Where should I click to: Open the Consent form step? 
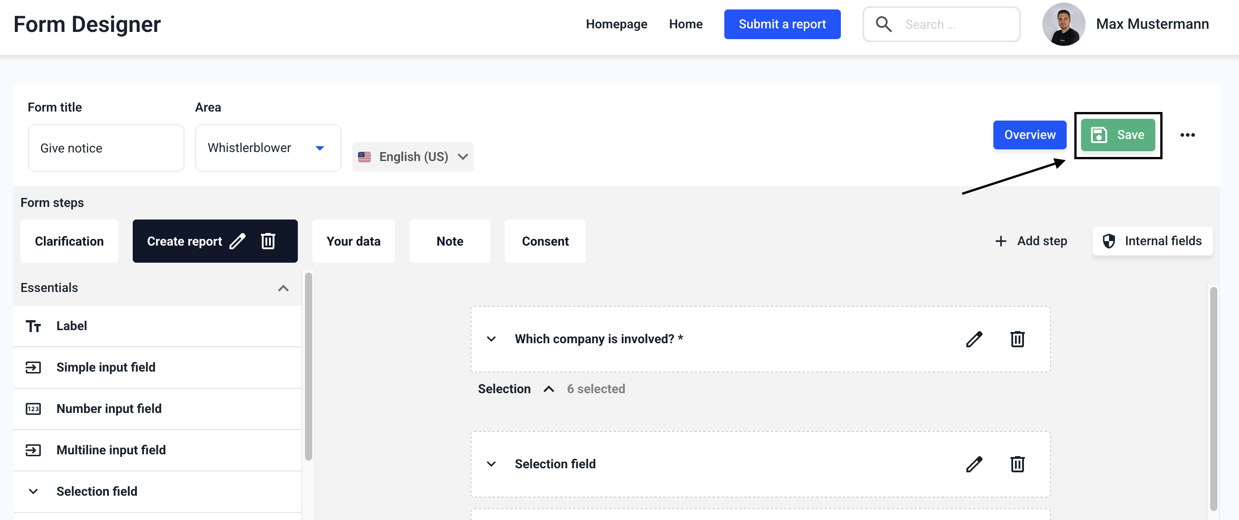tap(545, 241)
